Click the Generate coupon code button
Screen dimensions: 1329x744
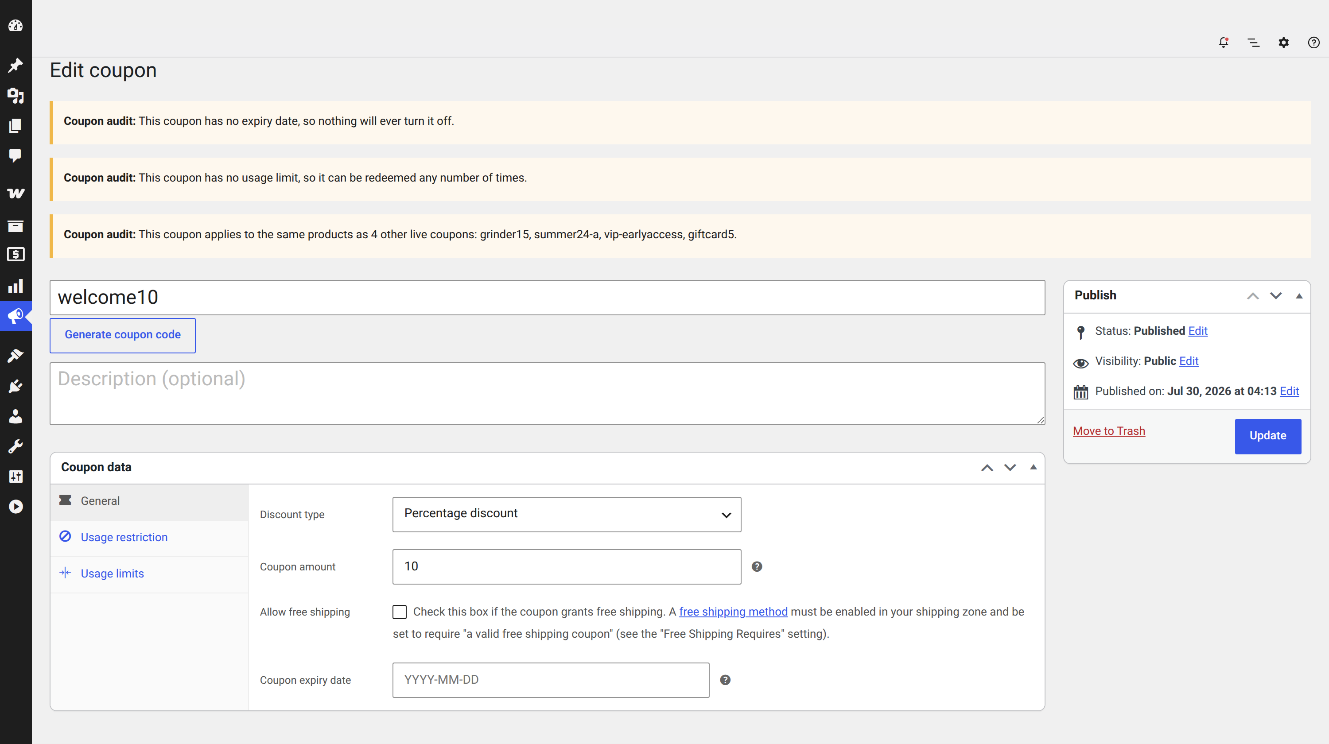coord(122,335)
